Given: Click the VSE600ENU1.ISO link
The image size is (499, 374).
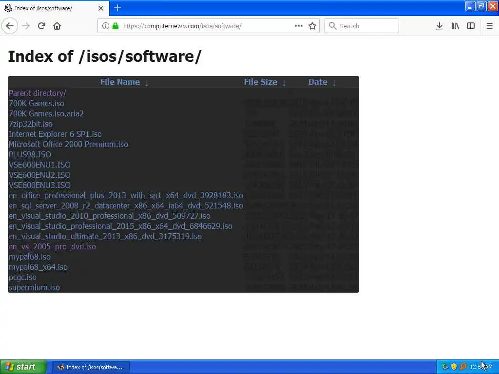Looking at the screenshot, I should (39, 165).
